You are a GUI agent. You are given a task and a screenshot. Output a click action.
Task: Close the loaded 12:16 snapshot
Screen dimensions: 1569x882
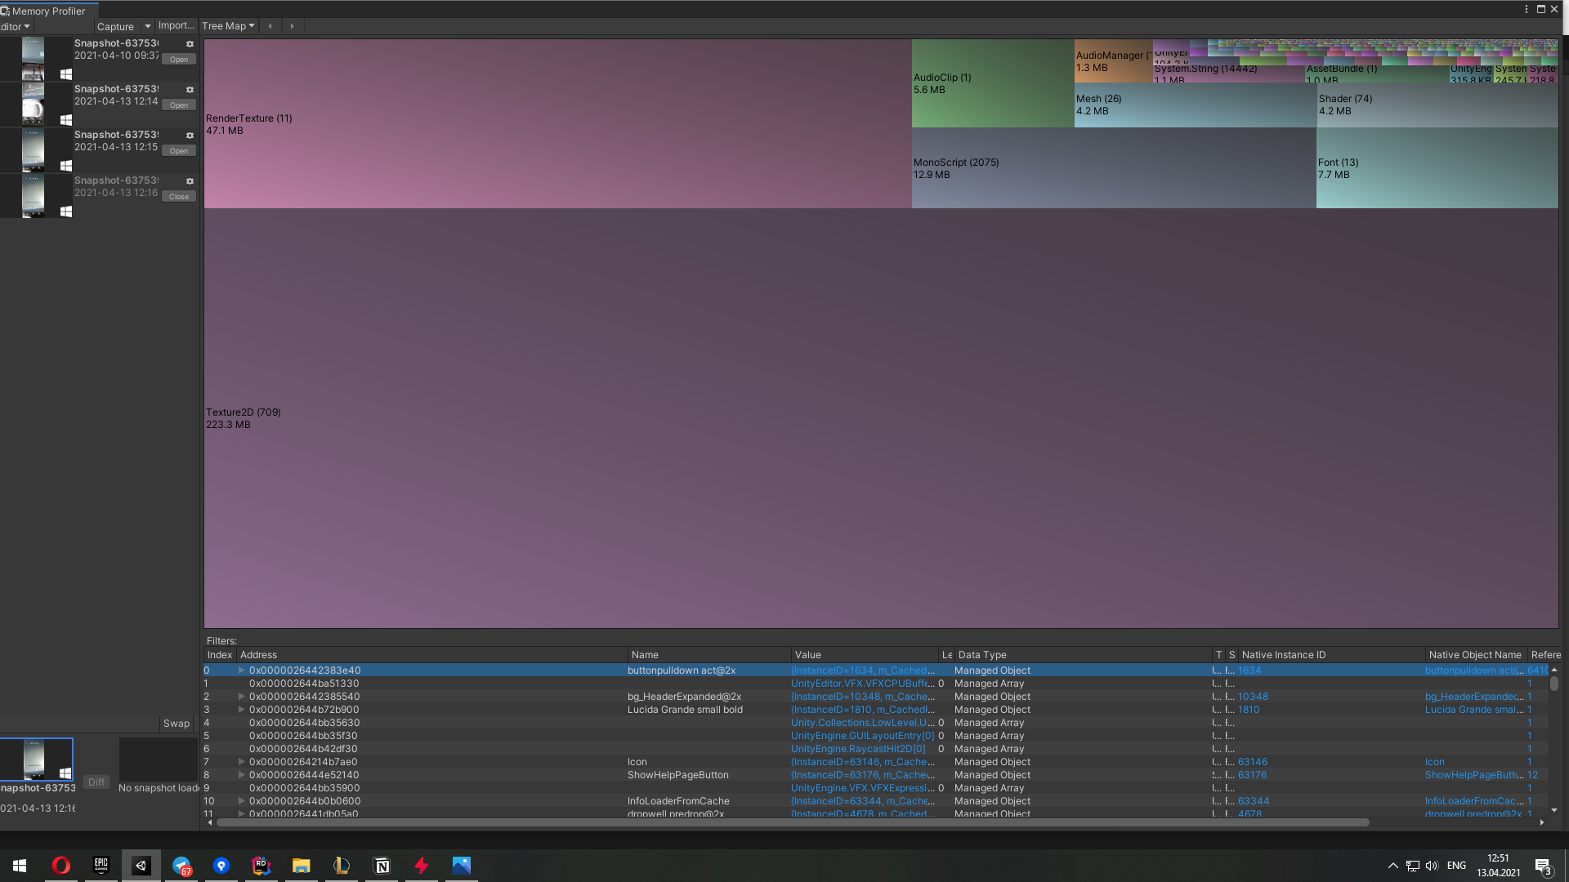(x=179, y=197)
